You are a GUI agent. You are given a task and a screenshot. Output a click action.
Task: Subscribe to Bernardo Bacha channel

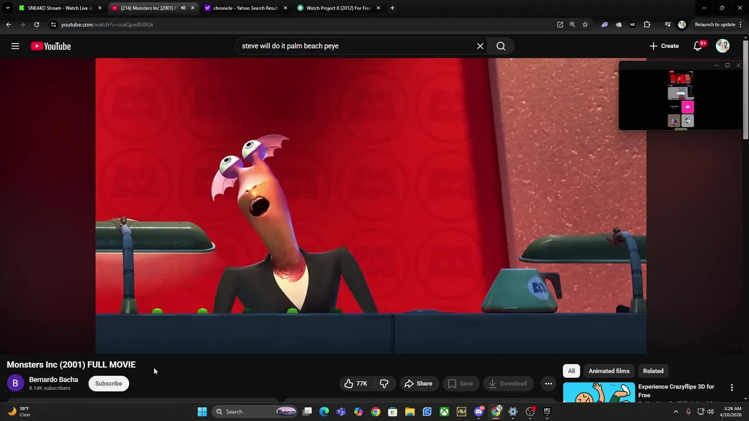pyautogui.click(x=108, y=384)
